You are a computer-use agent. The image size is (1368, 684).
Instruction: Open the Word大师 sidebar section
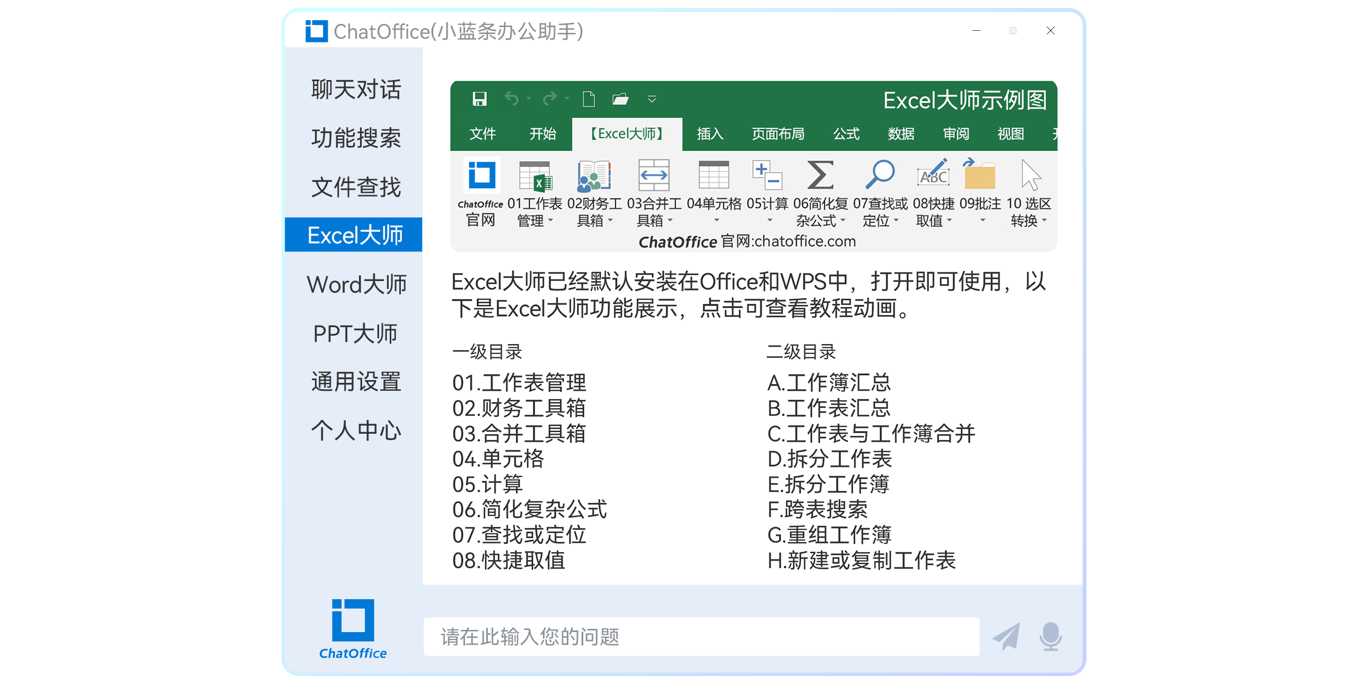point(357,285)
